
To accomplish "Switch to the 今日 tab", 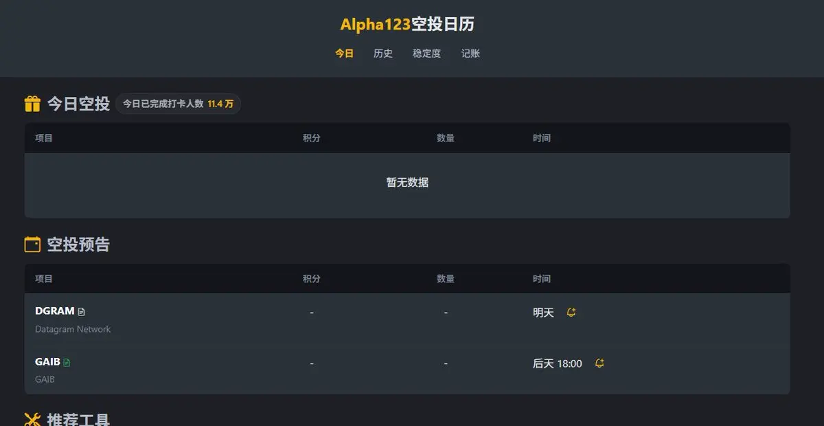I will coord(344,54).
